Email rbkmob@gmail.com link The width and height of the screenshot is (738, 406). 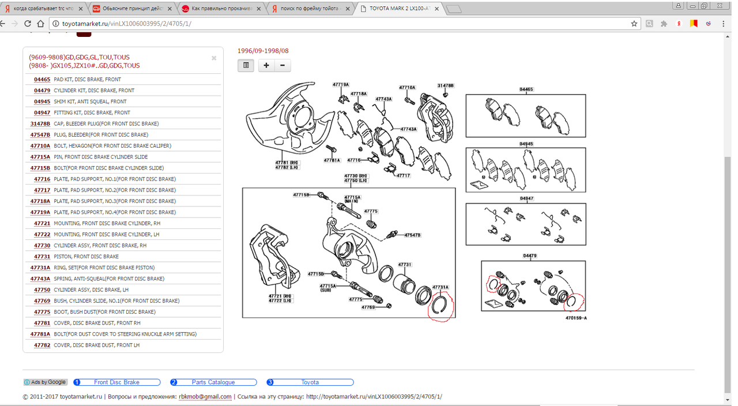coord(205,397)
